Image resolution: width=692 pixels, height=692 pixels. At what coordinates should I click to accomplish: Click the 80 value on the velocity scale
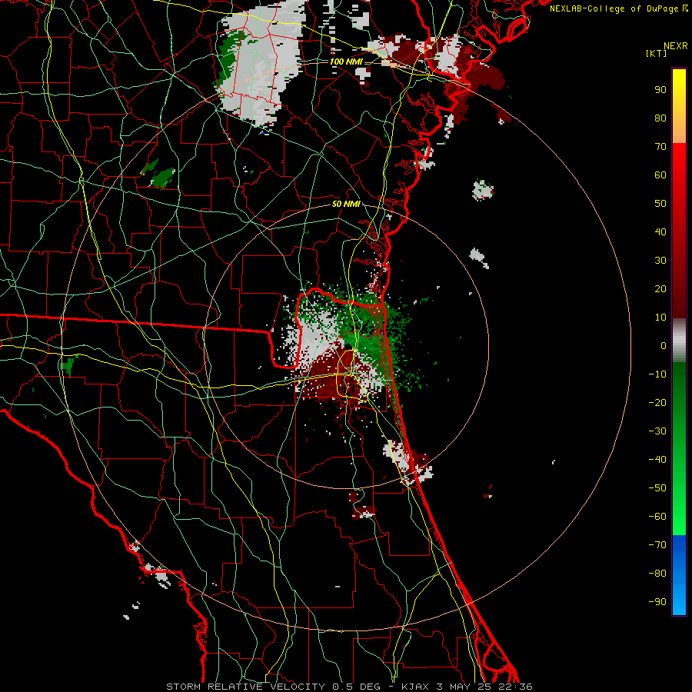coord(660,118)
